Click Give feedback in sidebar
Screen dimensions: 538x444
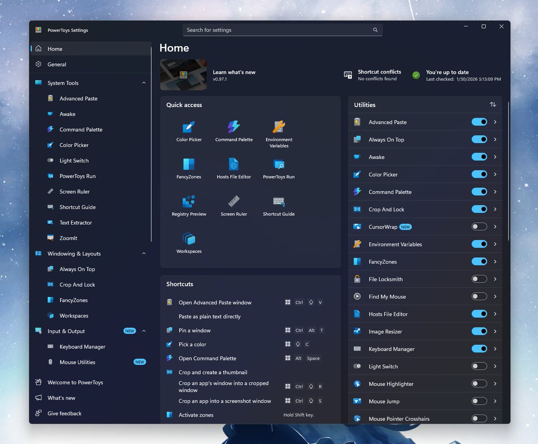(91, 414)
